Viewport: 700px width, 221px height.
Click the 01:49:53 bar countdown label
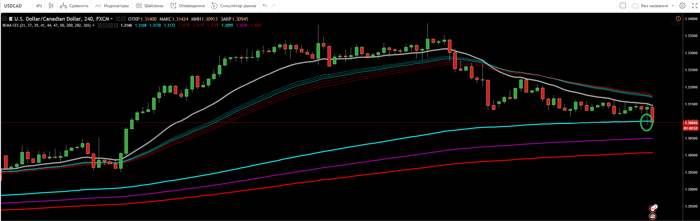690,128
